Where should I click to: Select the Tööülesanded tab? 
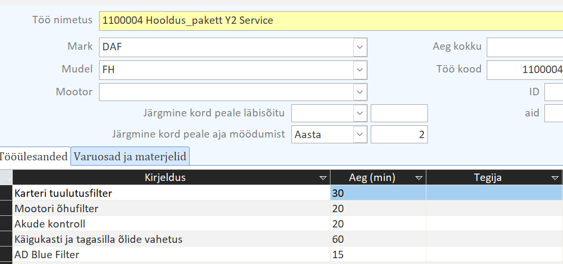click(34, 156)
